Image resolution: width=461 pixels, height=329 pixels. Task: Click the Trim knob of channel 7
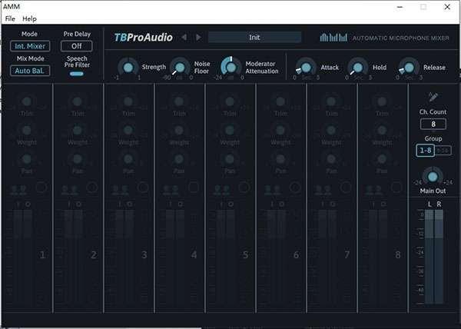331,101
